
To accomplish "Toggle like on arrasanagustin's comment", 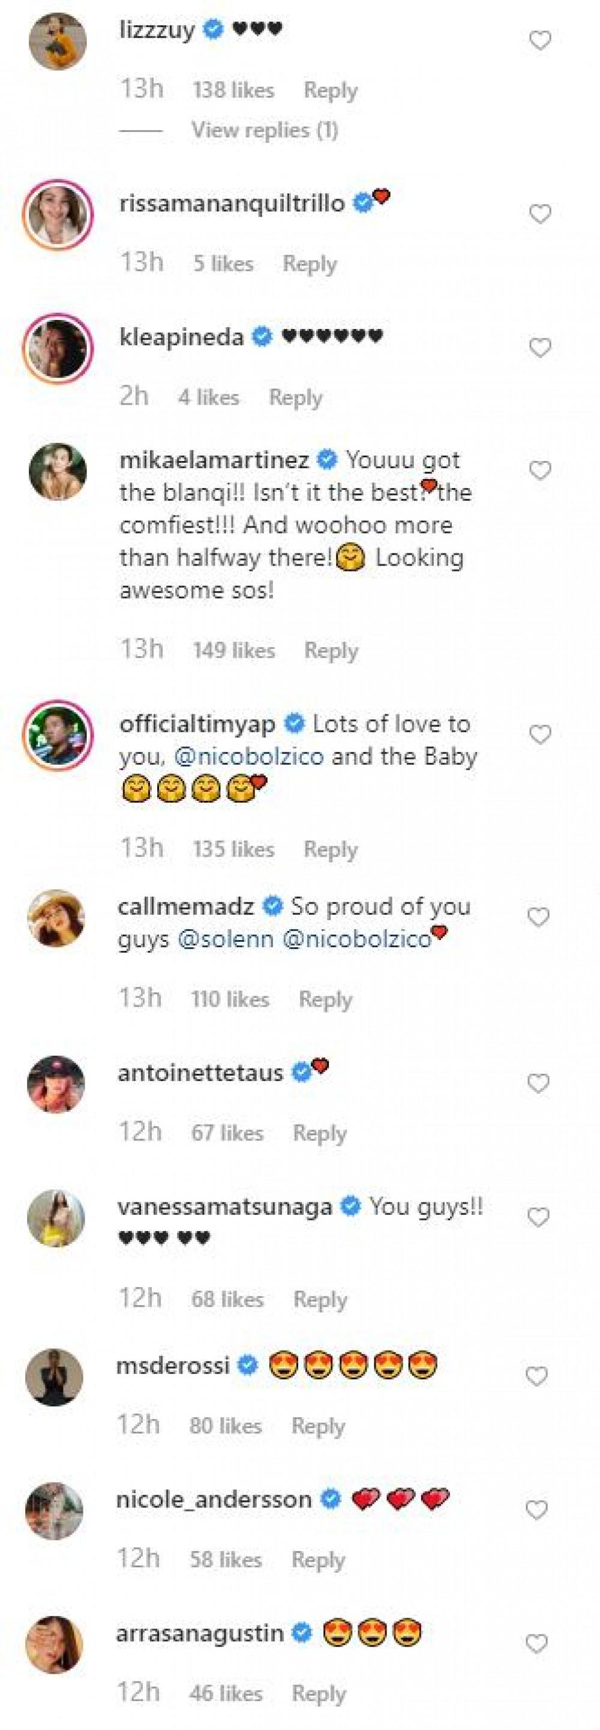I will [537, 1644].
